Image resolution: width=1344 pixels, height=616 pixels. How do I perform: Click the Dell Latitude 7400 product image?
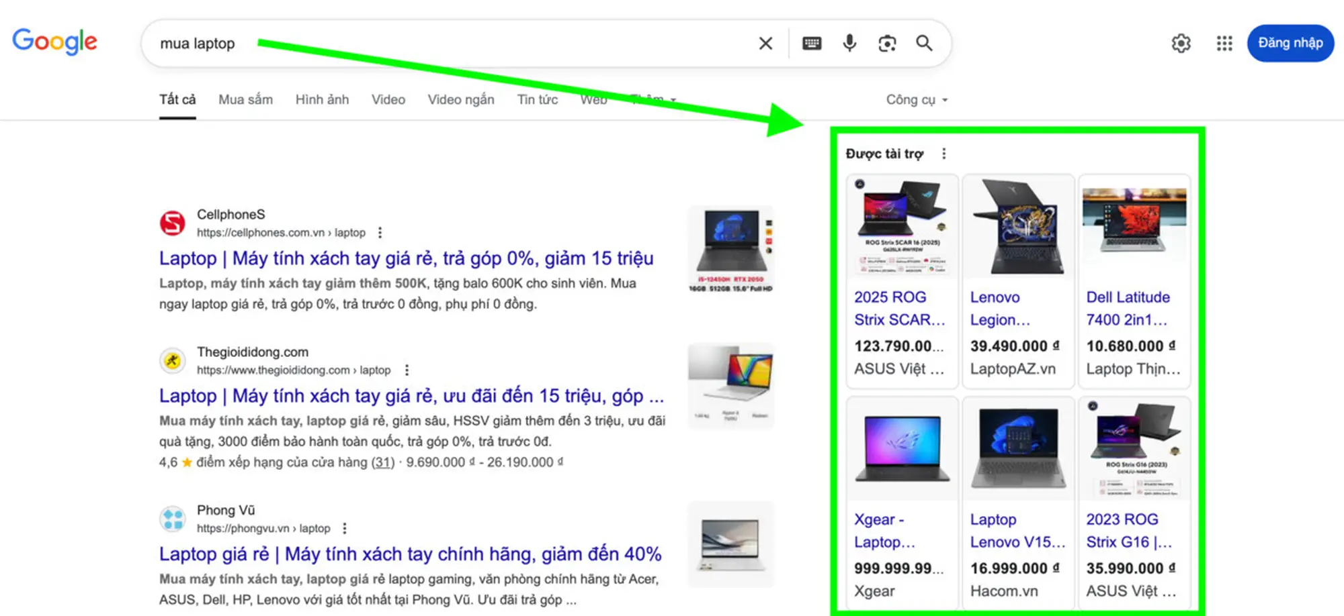click(1134, 227)
